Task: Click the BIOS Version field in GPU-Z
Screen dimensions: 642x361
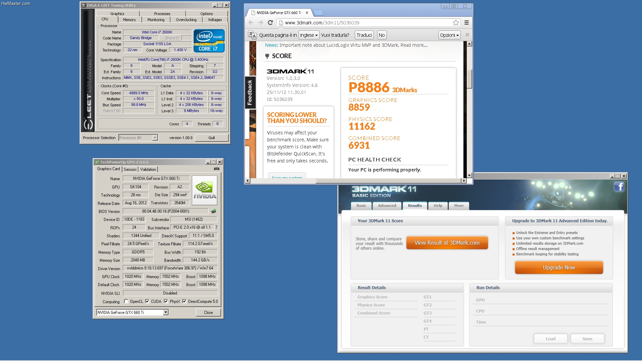Action: click(166, 211)
